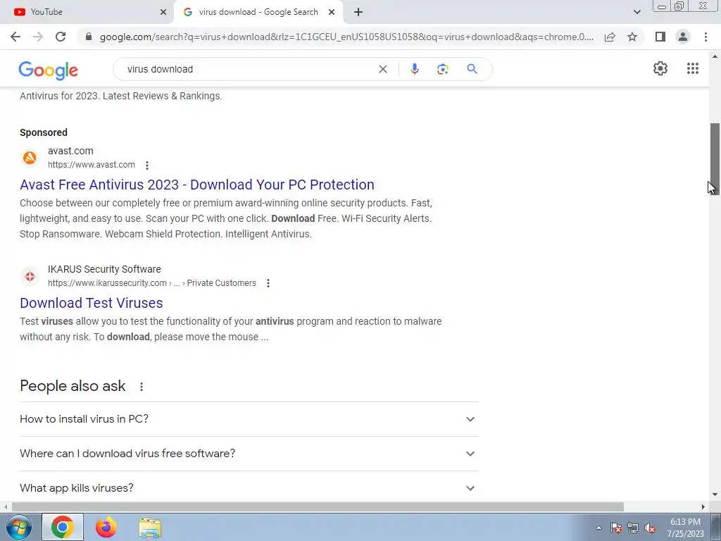Open more options for the avast.com ad
The height and width of the screenshot is (541, 721).
147,165
